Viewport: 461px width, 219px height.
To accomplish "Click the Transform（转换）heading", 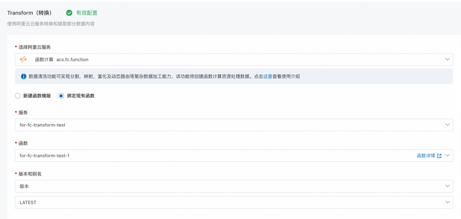I will [29, 13].
